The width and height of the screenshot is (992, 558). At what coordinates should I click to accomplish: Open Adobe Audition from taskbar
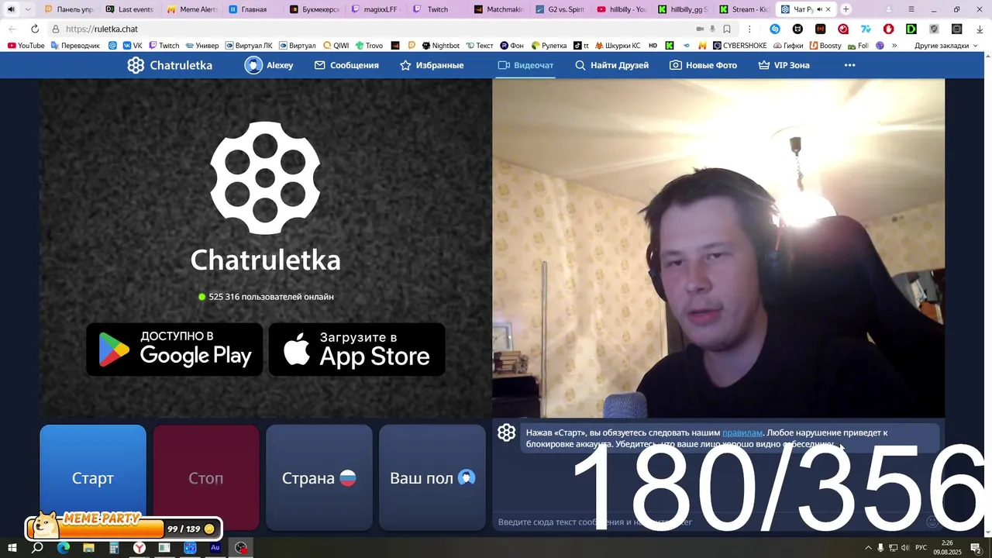[x=215, y=548]
